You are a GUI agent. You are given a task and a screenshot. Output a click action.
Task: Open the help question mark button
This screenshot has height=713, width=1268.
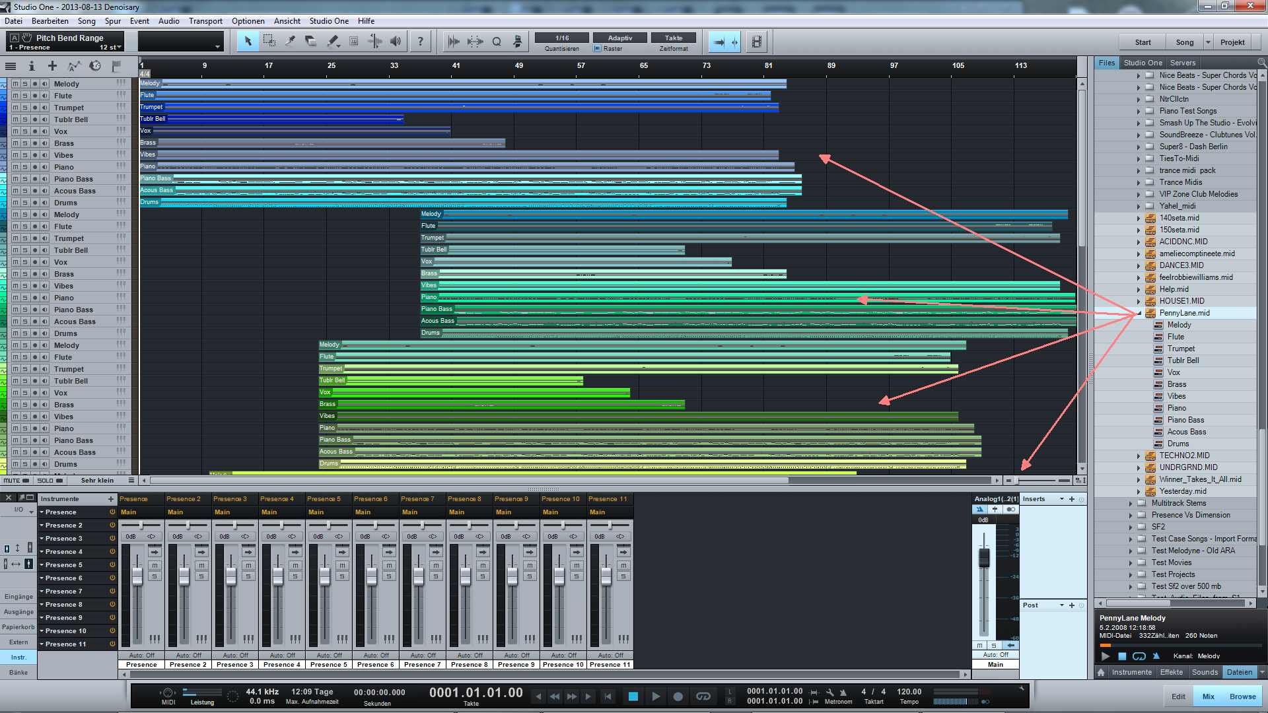point(420,42)
